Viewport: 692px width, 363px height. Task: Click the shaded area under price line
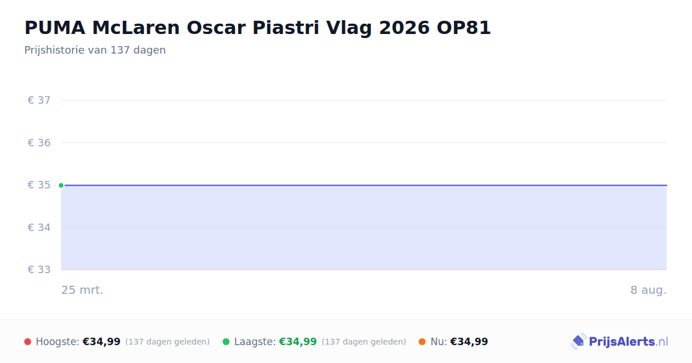(x=364, y=228)
